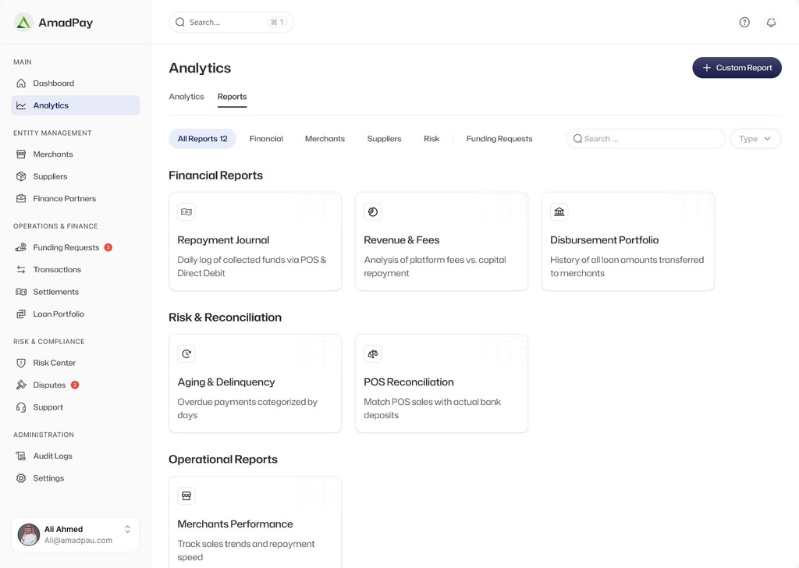Click the Custom Report button

(737, 68)
